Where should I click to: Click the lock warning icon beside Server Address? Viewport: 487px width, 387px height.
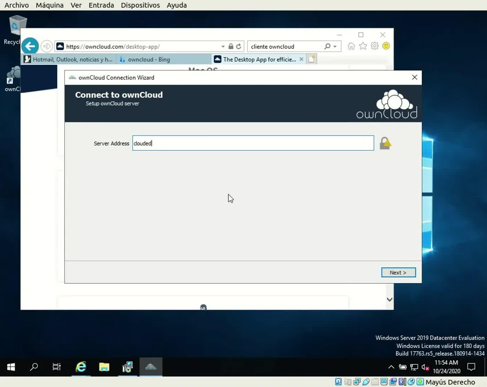(385, 143)
